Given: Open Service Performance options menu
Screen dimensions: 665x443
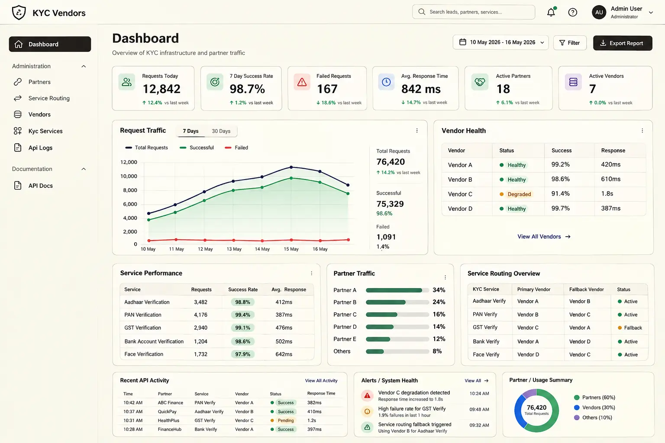Looking at the screenshot, I should coord(311,273).
